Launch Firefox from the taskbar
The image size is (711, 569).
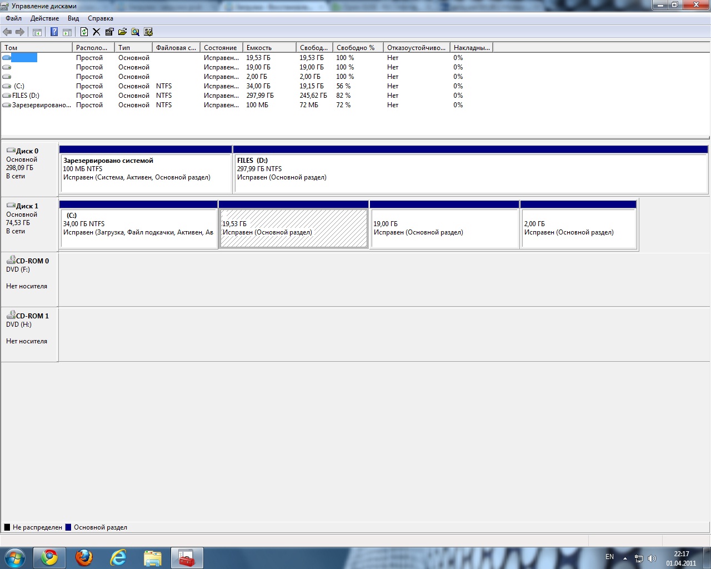point(84,558)
